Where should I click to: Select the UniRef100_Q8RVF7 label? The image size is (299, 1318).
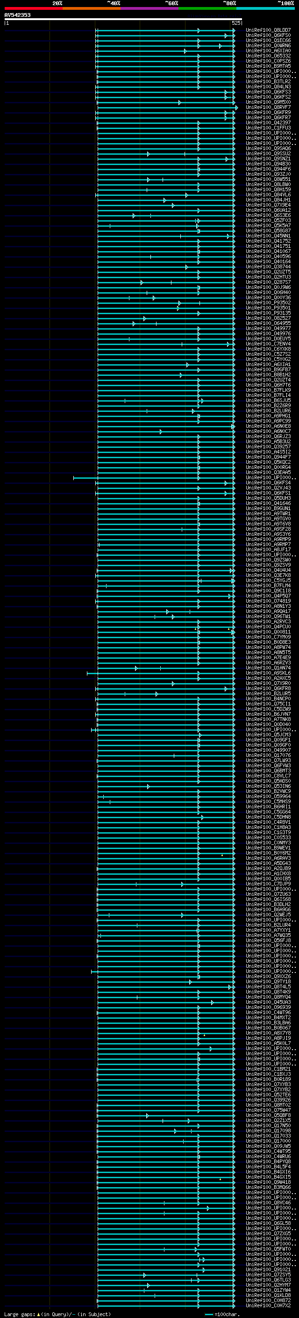(x=268, y=108)
